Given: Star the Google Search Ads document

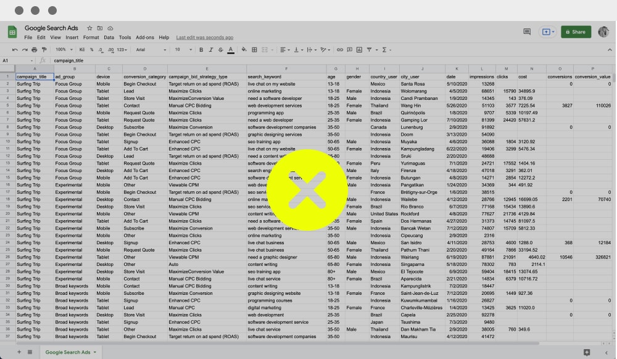Looking at the screenshot, I should (89, 28).
